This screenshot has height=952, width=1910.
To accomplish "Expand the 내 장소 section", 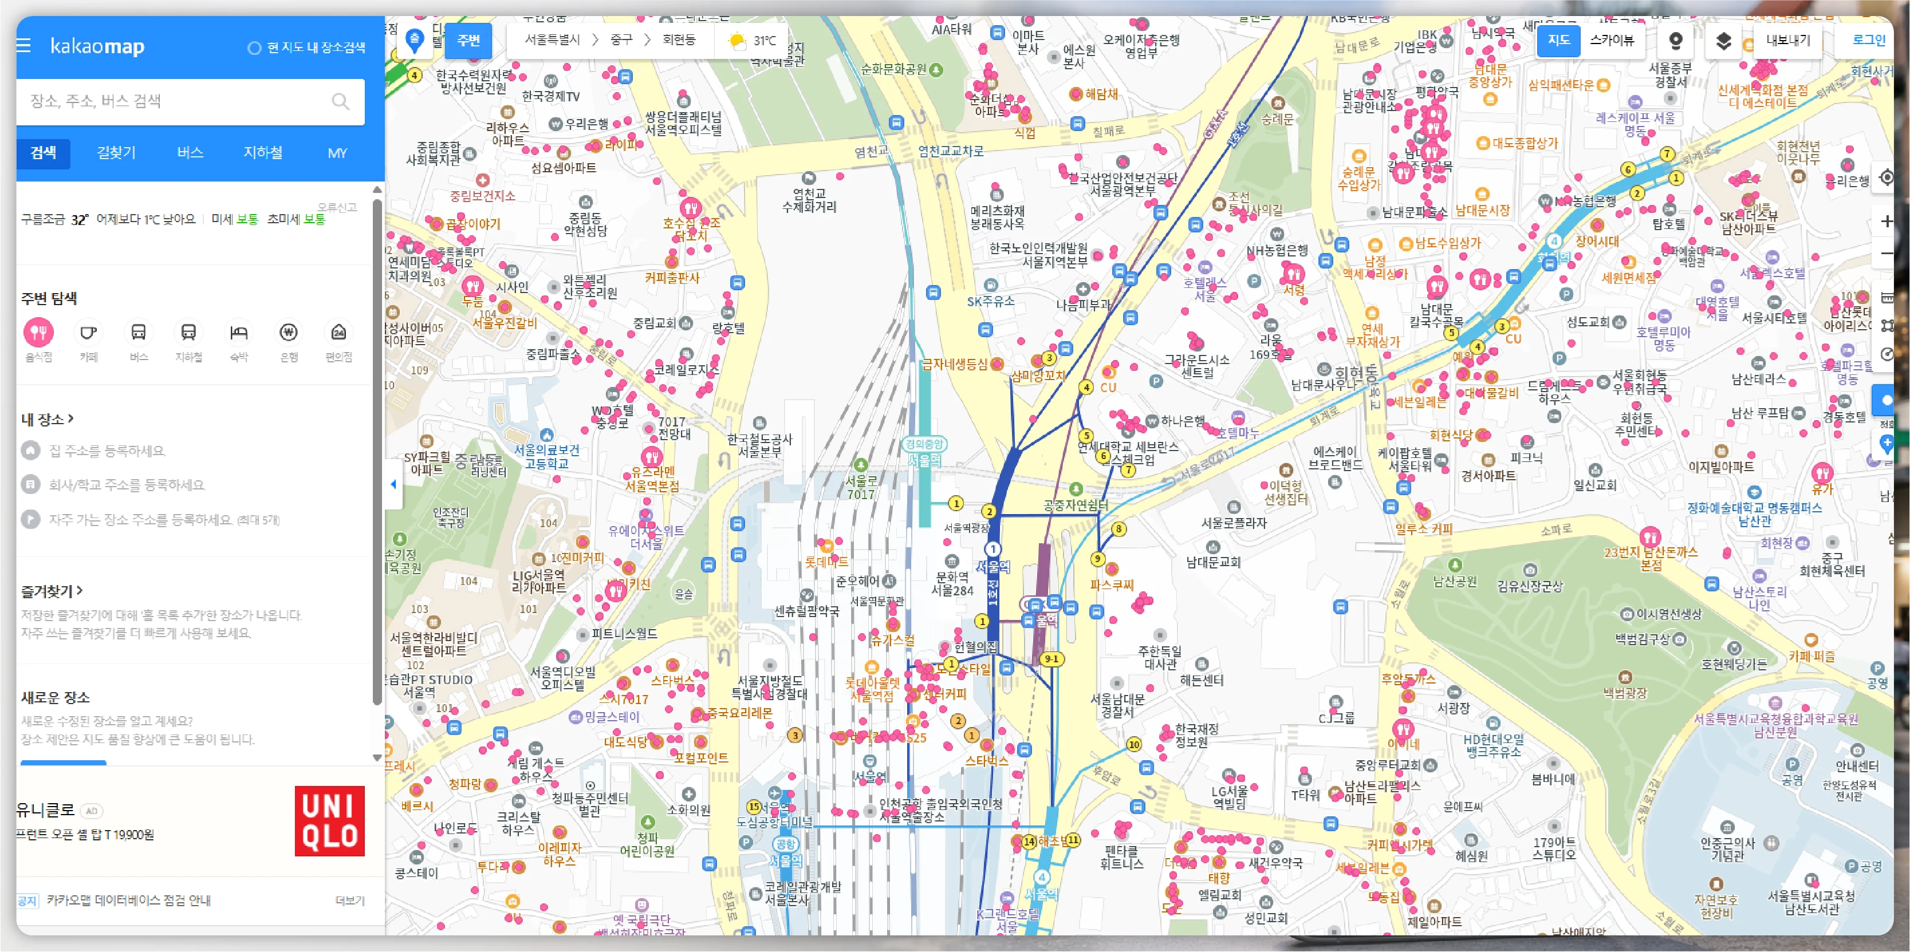I will tap(48, 419).
